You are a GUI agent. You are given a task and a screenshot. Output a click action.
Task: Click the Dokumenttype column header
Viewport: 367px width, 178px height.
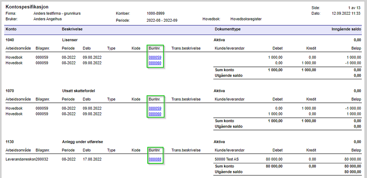click(x=227, y=29)
